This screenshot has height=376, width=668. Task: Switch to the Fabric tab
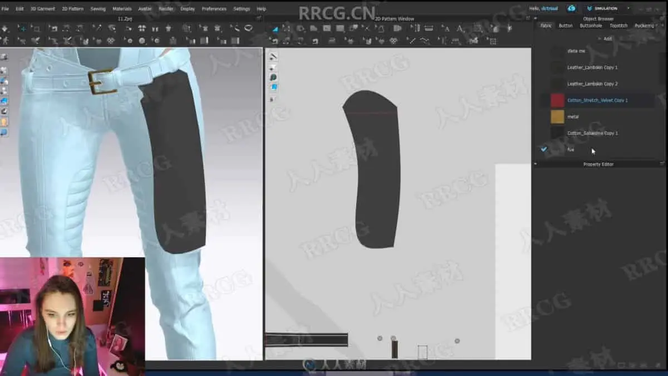[x=546, y=26]
